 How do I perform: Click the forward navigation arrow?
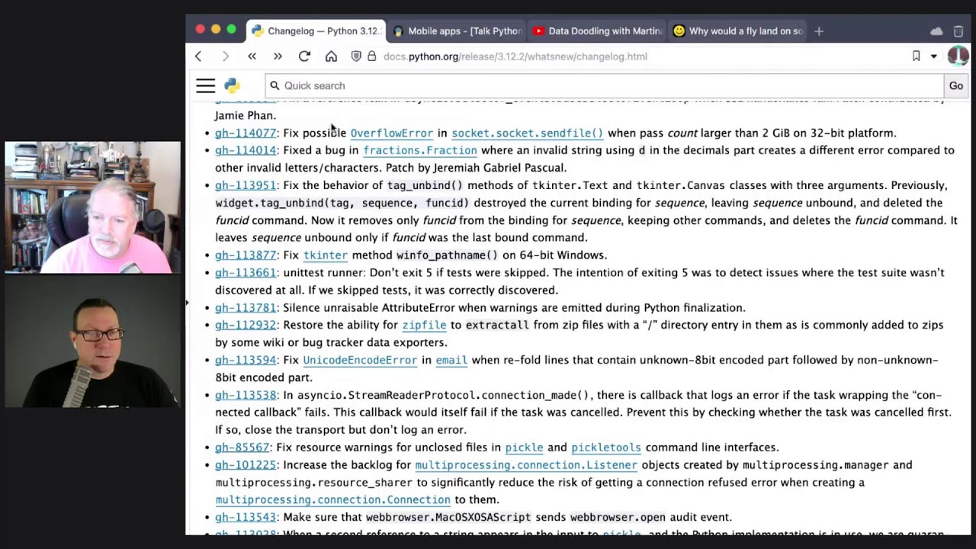226,56
